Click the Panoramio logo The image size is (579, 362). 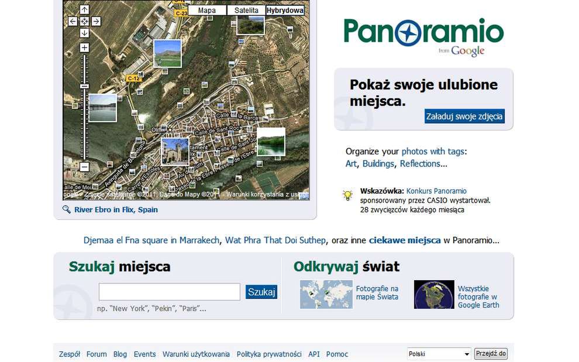tap(424, 36)
